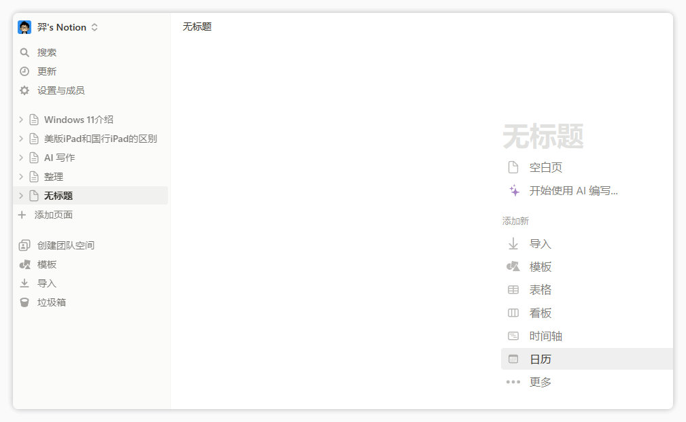This screenshot has width=686, height=422.
Task: Click the 日历 calendar icon
Action: [x=513, y=359]
